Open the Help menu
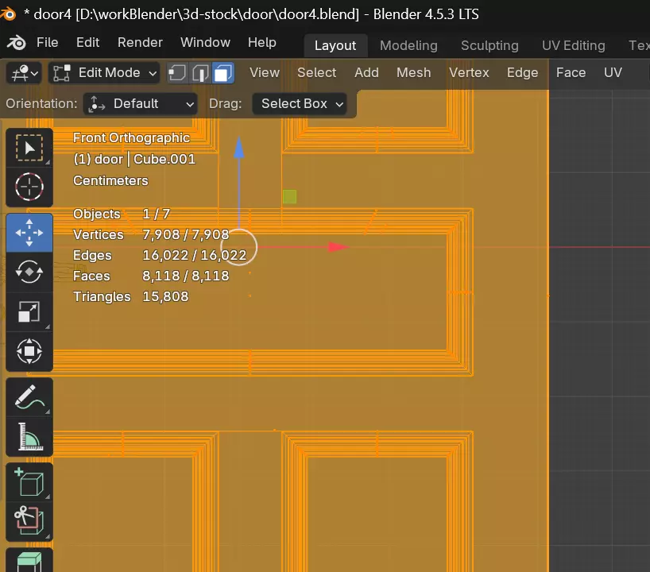The image size is (650, 572). pos(262,43)
